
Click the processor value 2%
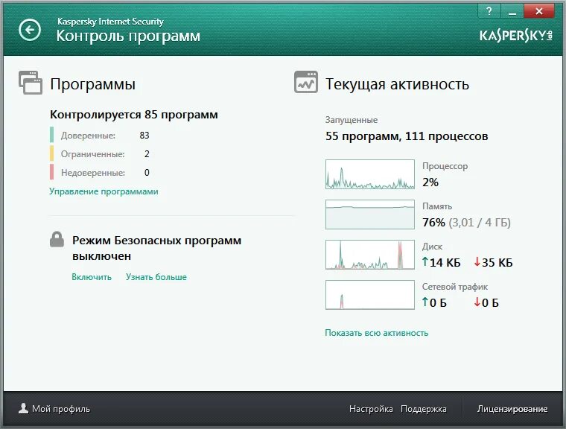tap(430, 182)
